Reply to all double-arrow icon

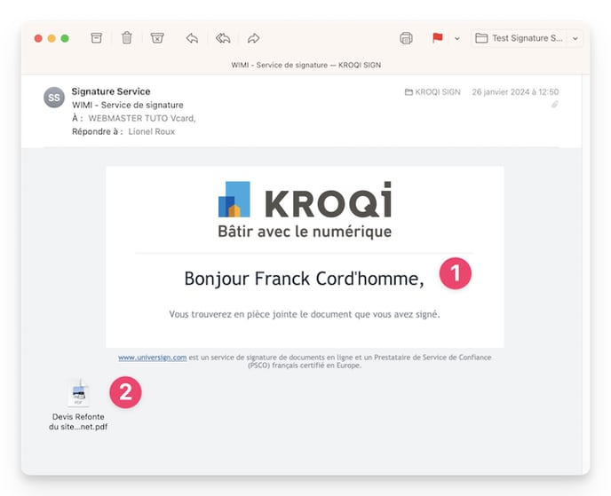[x=223, y=38]
